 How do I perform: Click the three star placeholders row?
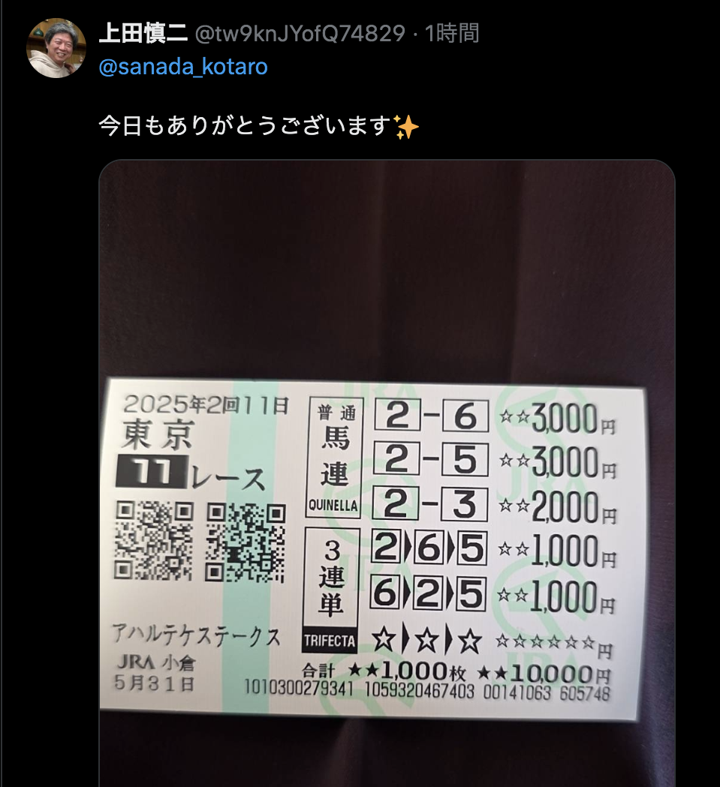(x=427, y=641)
